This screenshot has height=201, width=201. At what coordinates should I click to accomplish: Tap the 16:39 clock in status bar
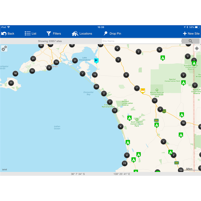[101, 27]
